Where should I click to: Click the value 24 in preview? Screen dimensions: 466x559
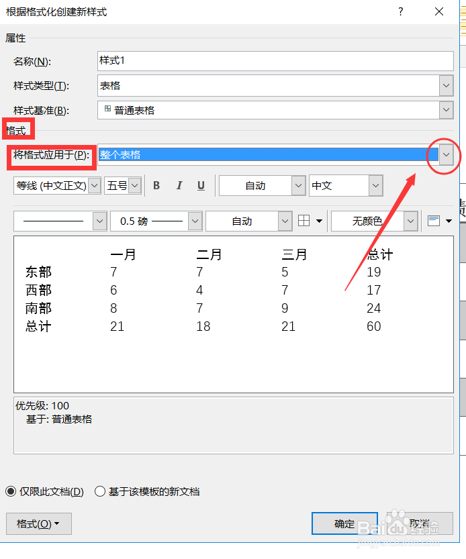[x=374, y=308]
